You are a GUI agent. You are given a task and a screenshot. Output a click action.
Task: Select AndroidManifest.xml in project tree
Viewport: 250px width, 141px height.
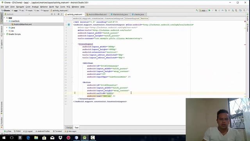click(x=23, y=24)
